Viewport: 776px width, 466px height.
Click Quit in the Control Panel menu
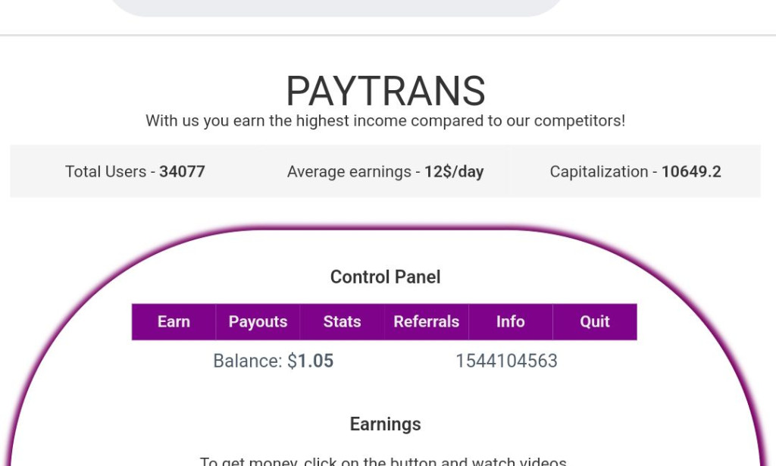pos(594,321)
